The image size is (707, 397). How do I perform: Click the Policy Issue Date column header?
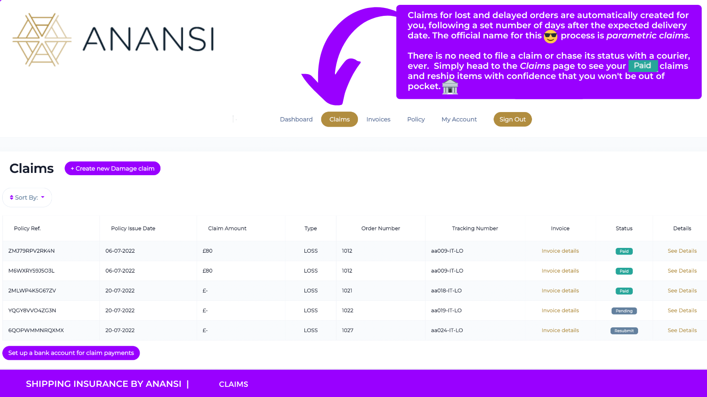pos(133,228)
